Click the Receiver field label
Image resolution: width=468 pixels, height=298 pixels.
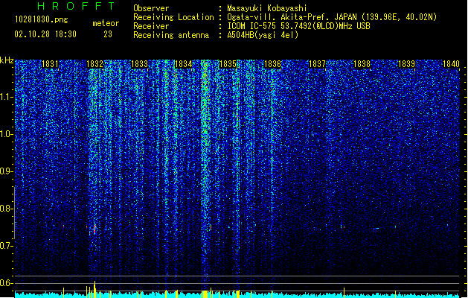(151, 26)
